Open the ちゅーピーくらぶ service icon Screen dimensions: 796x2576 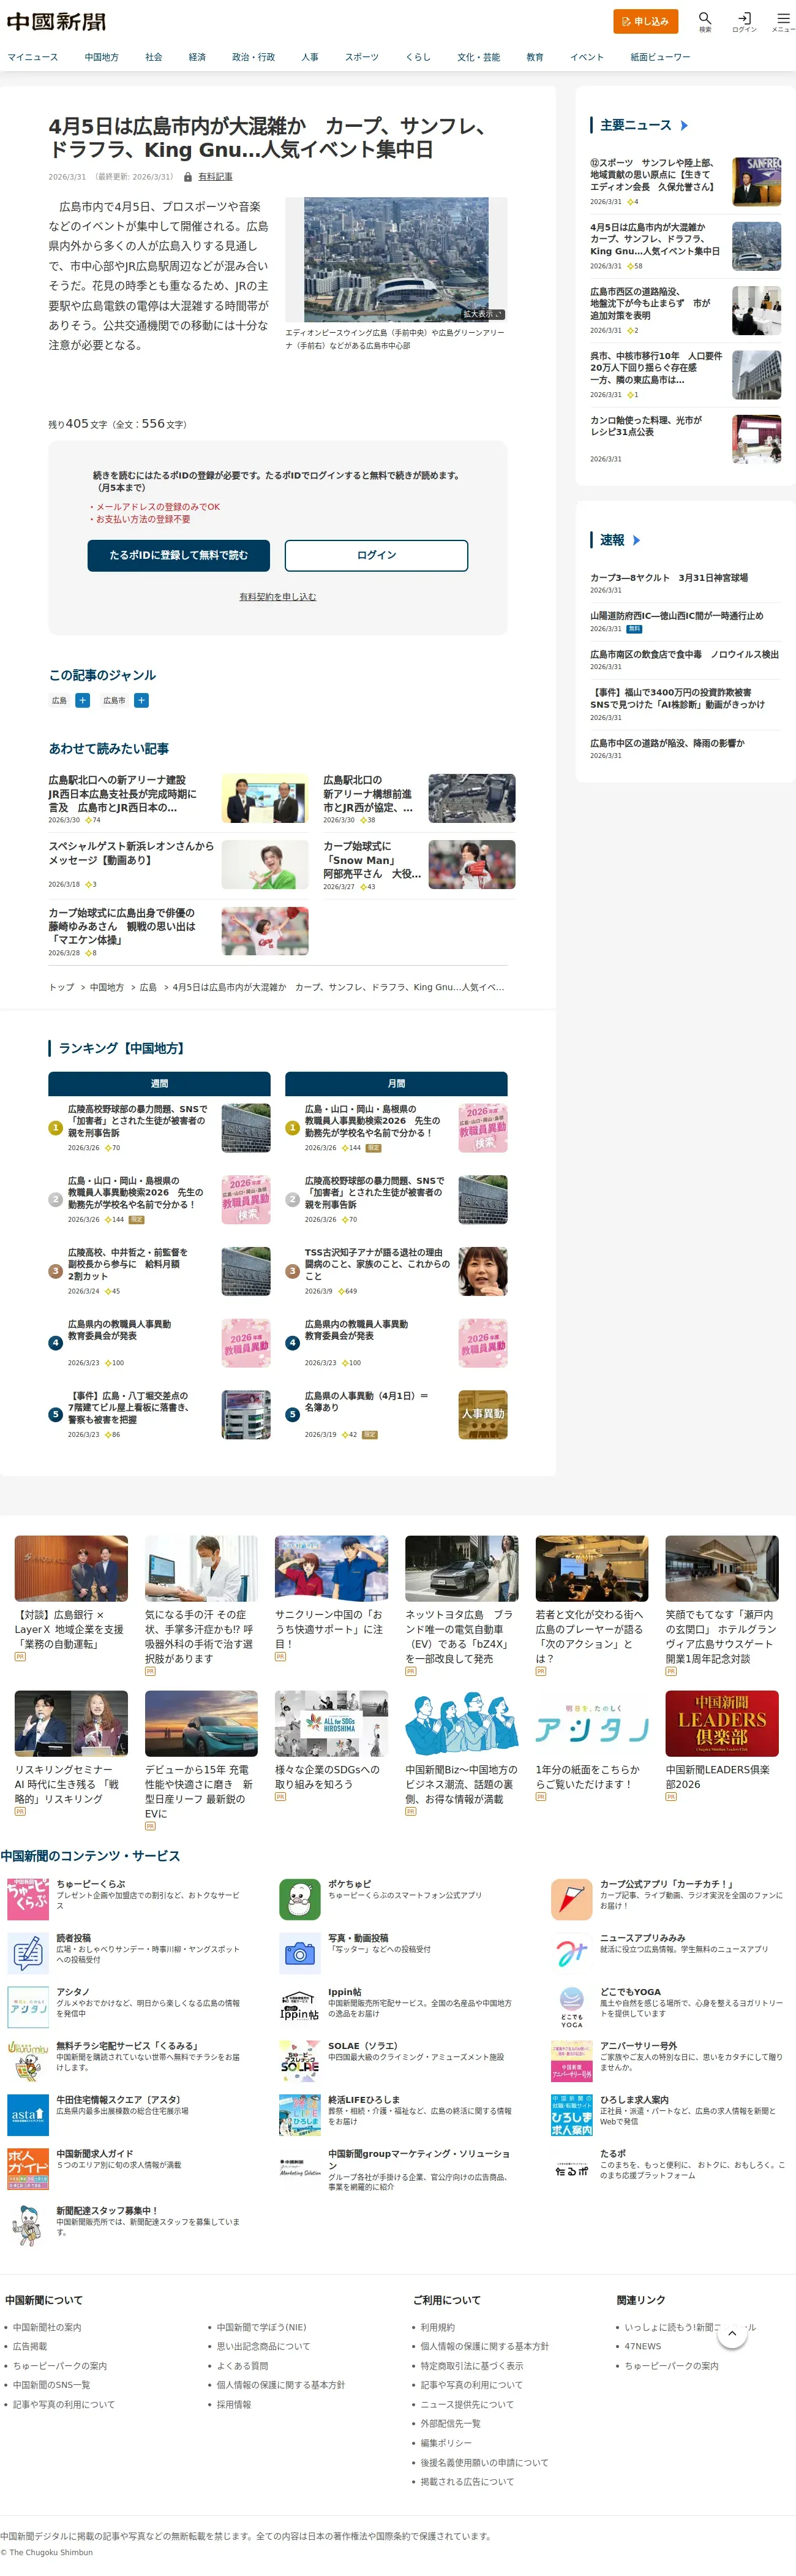[28, 1899]
